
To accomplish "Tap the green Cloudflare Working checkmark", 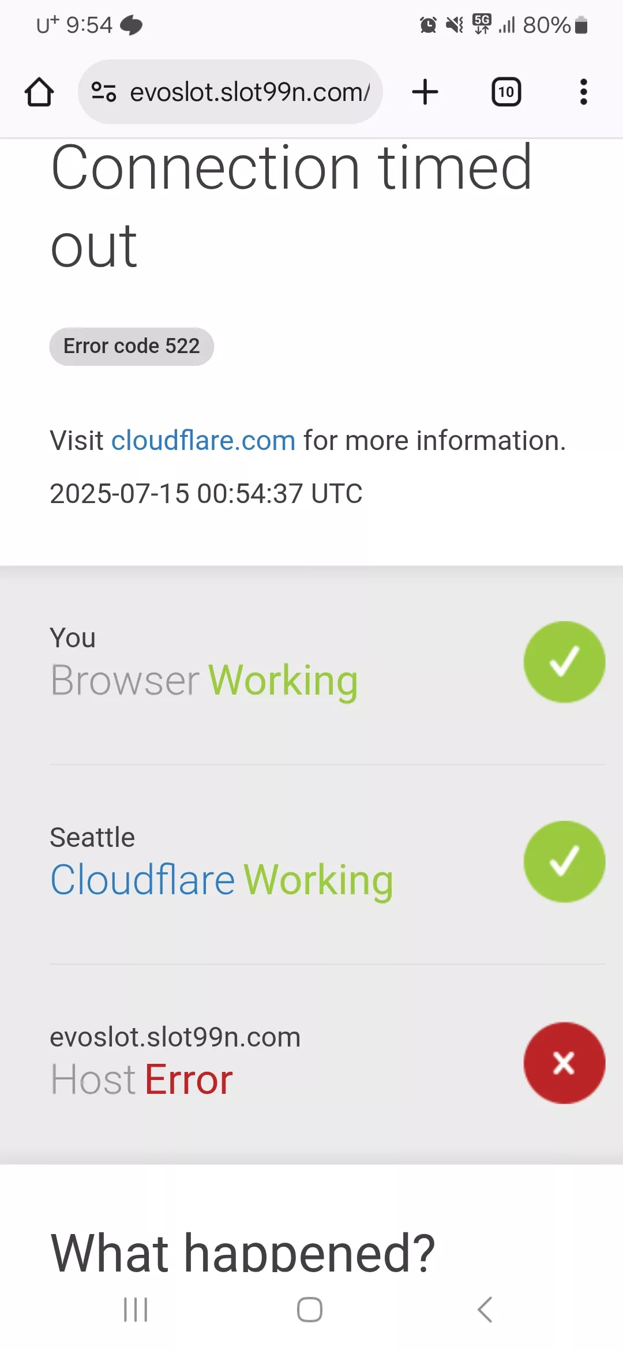I will point(564,861).
